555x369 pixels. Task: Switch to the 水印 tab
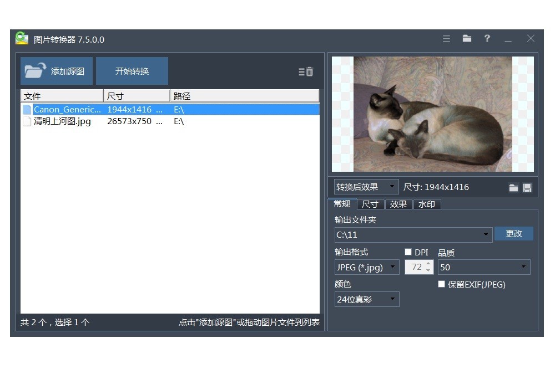(x=426, y=204)
